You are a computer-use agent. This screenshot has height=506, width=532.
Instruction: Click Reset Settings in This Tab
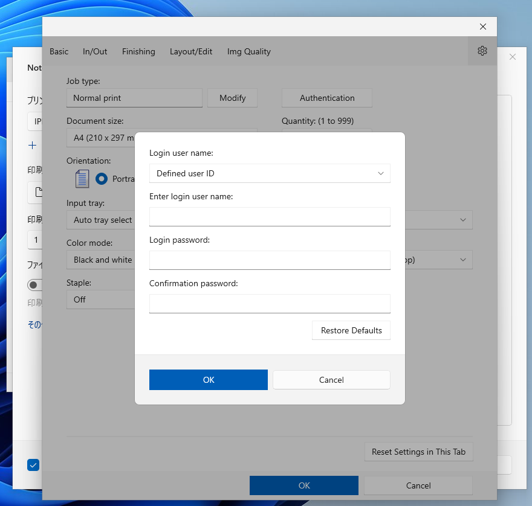coord(418,452)
